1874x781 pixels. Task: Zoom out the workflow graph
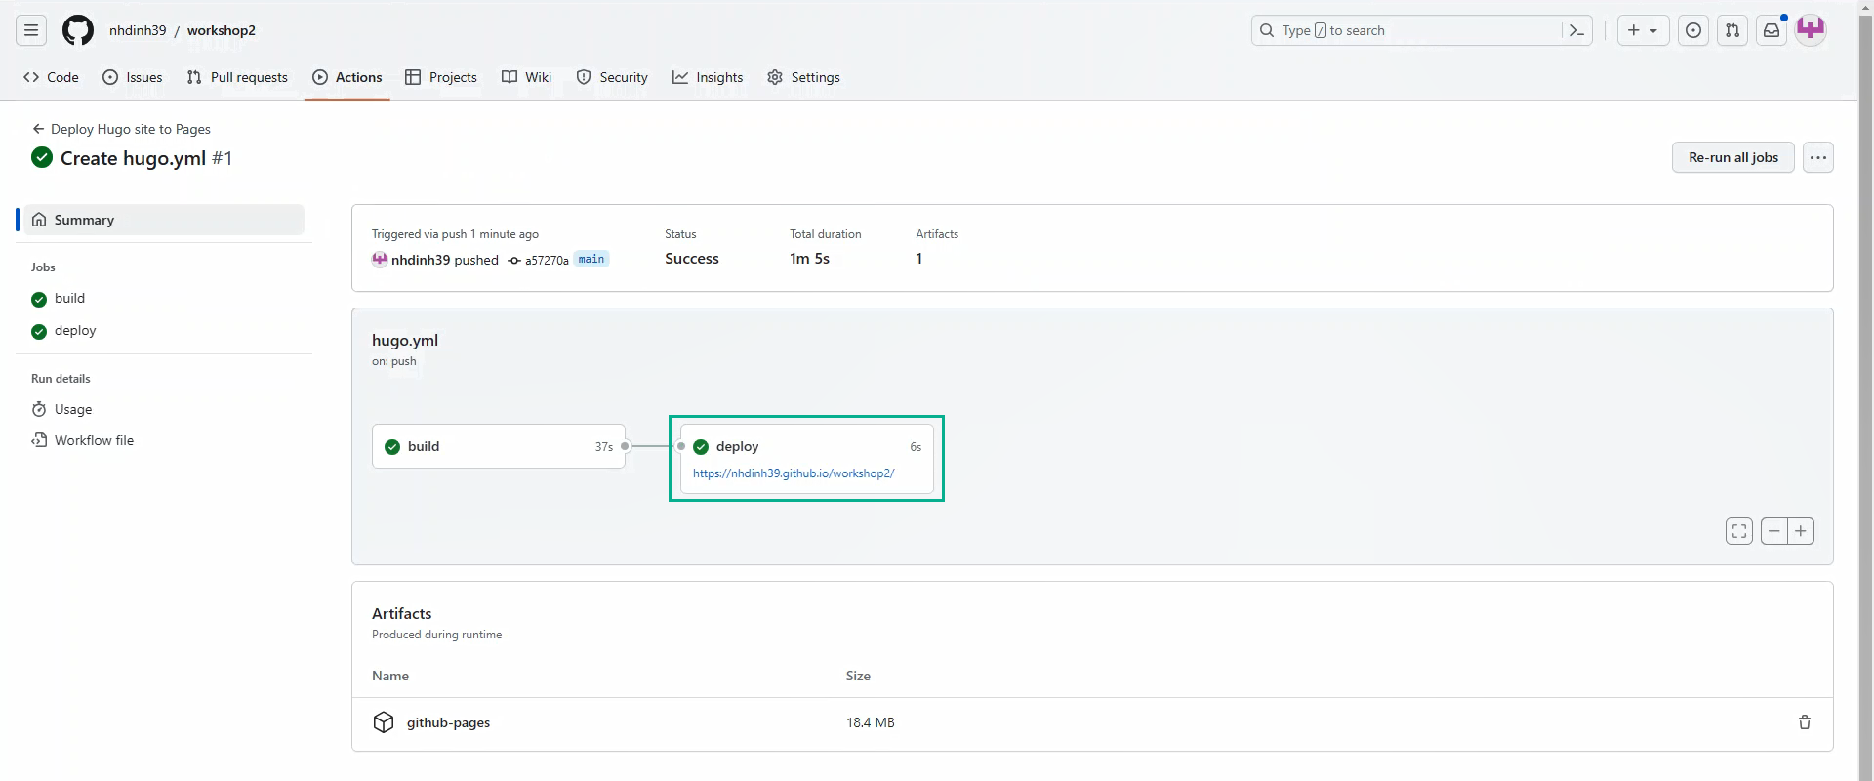(x=1774, y=531)
